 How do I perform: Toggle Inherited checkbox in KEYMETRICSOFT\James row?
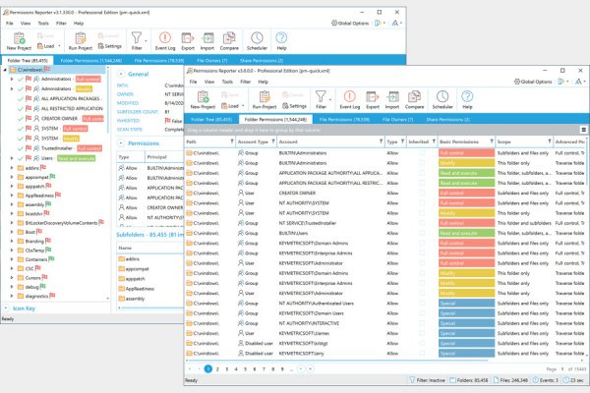tap(422, 333)
